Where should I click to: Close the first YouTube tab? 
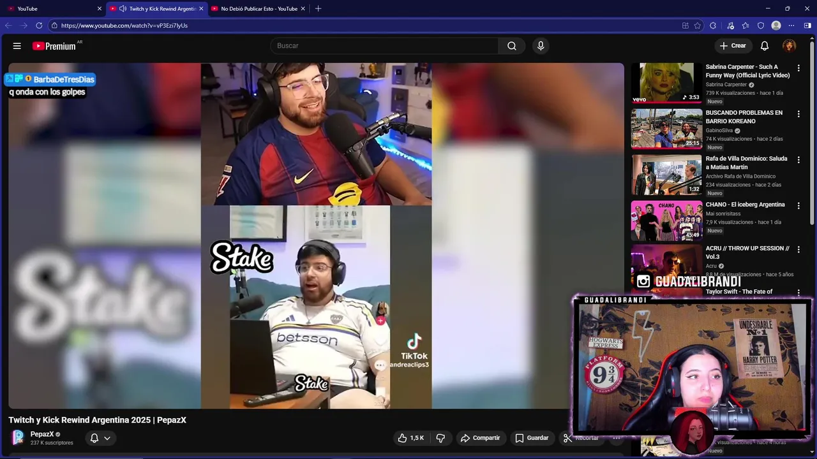100,9
